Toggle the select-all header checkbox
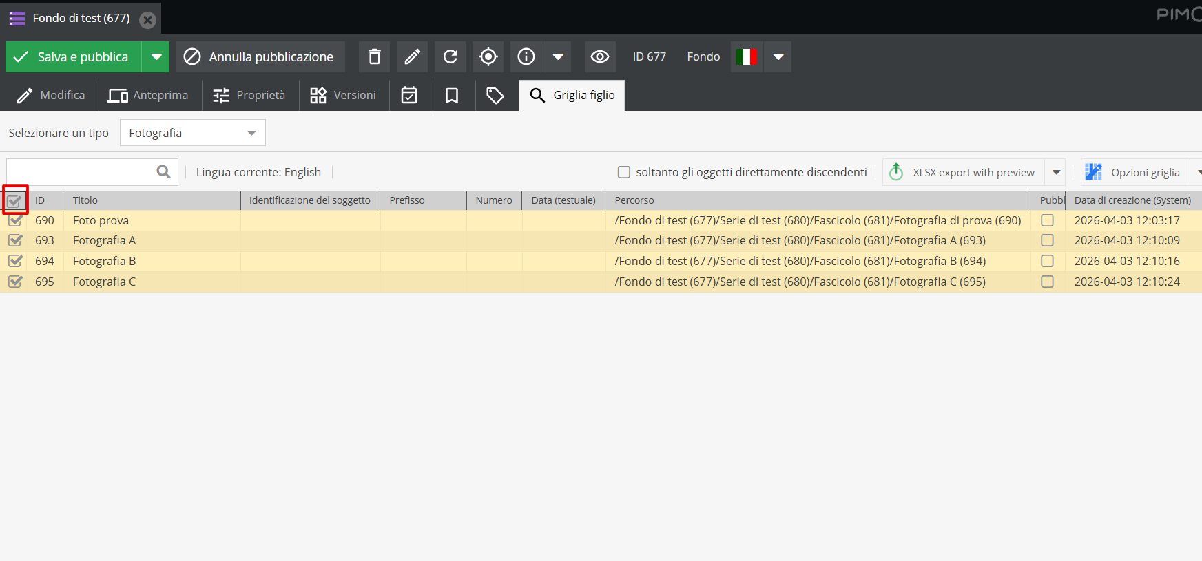Image resolution: width=1202 pixels, height=561 pixels. (x=14, y=201)
